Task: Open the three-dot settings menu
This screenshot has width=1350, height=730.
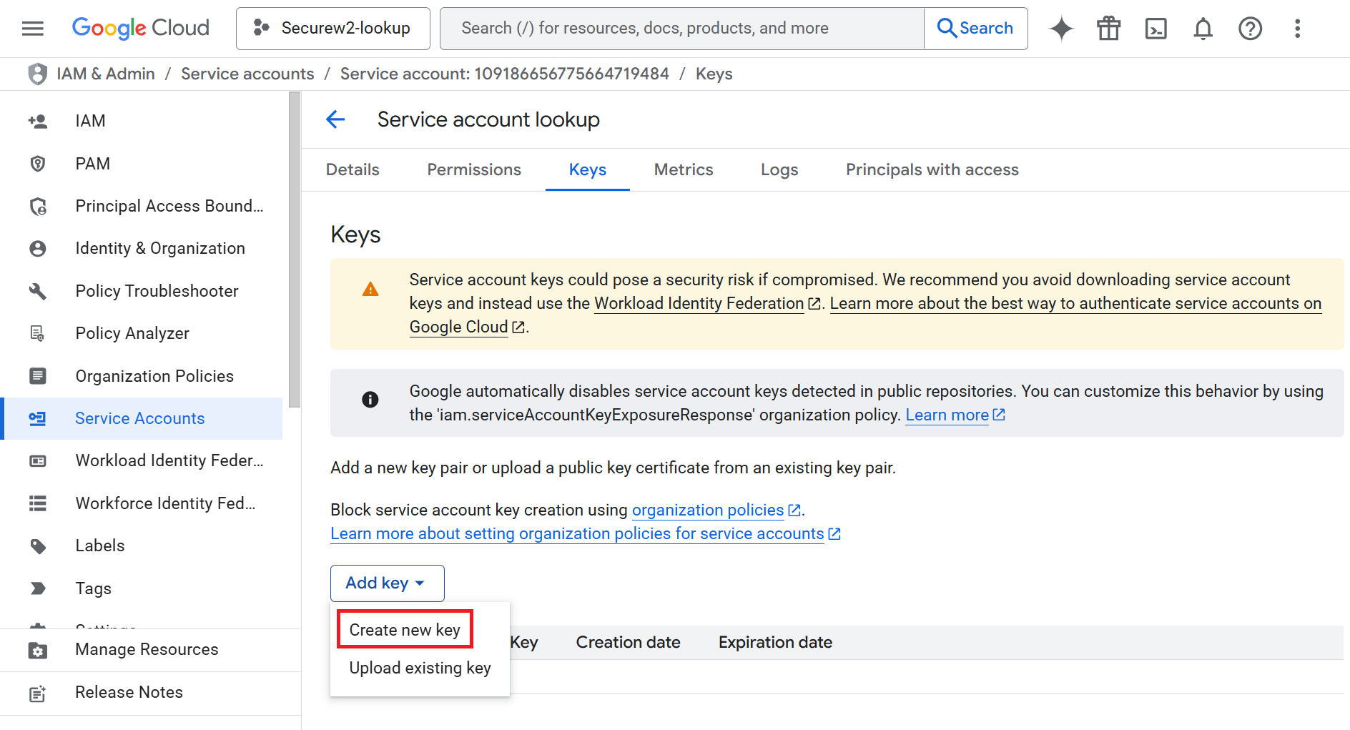Action: [x=1297, y=29]
